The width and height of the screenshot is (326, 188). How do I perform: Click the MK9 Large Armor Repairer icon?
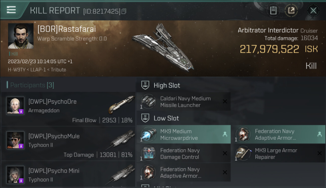(x=243, y=154)
